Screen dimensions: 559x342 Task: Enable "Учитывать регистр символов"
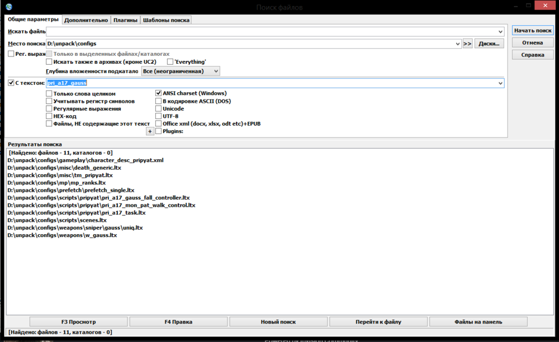tap(49, 101)
